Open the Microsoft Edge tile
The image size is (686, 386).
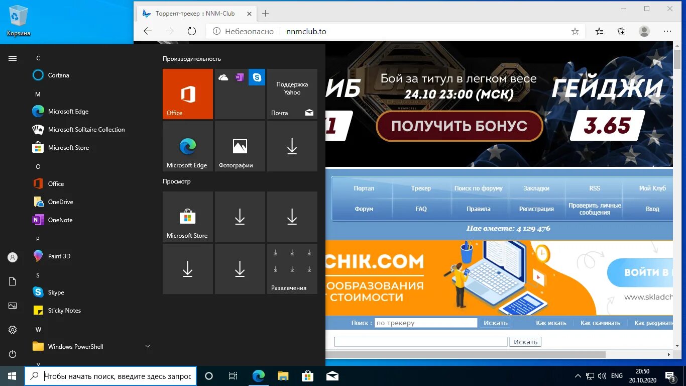(x=188, y=146)
